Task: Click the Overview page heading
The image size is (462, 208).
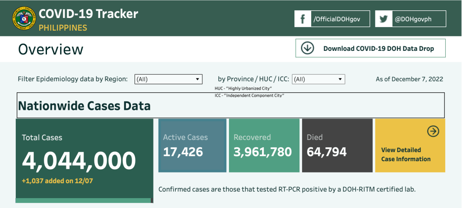Action: coord(51,49)
